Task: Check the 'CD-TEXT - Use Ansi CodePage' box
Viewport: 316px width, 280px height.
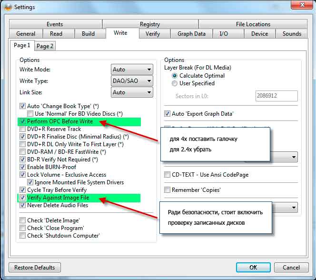Action: [167, 175]
